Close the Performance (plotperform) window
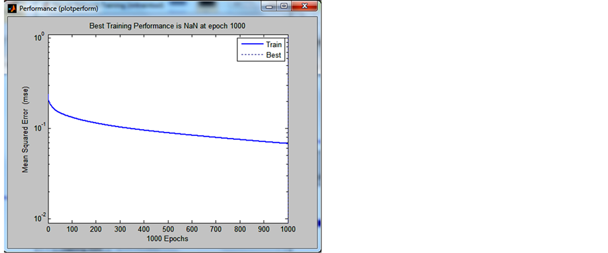The width and height of the screenshot is (608, 253). [305, 6]
